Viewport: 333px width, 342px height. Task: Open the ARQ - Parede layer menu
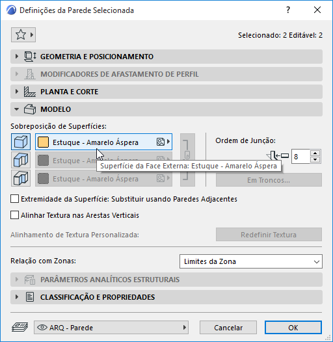tap(111, 328)
